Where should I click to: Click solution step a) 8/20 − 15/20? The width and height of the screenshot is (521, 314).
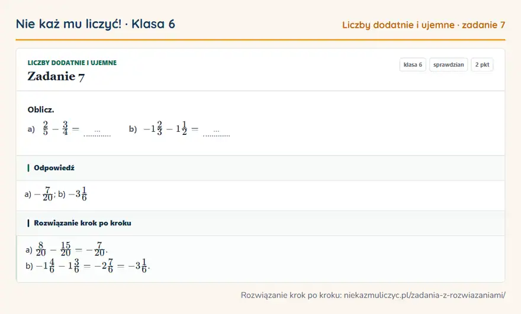tap(66, 250)
